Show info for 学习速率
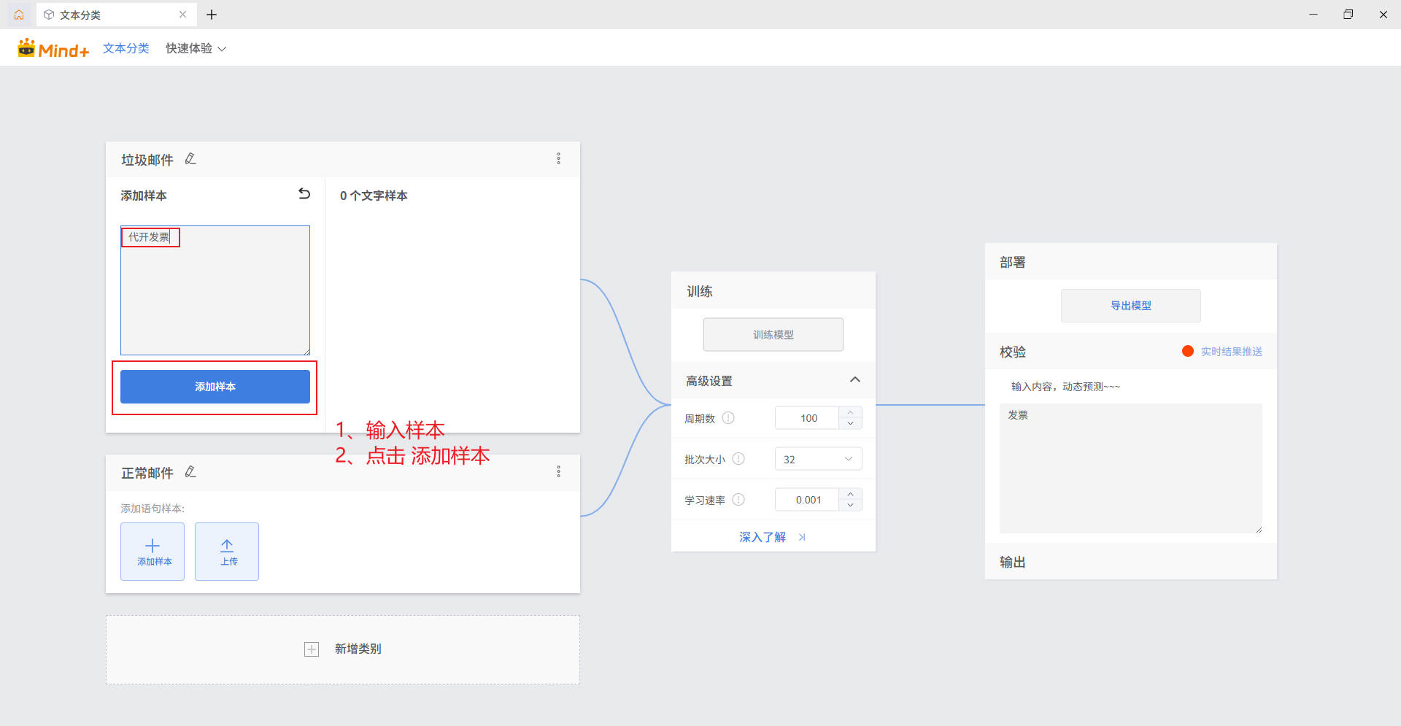Viewport: 1401px width, 726px height. [738, 500]
